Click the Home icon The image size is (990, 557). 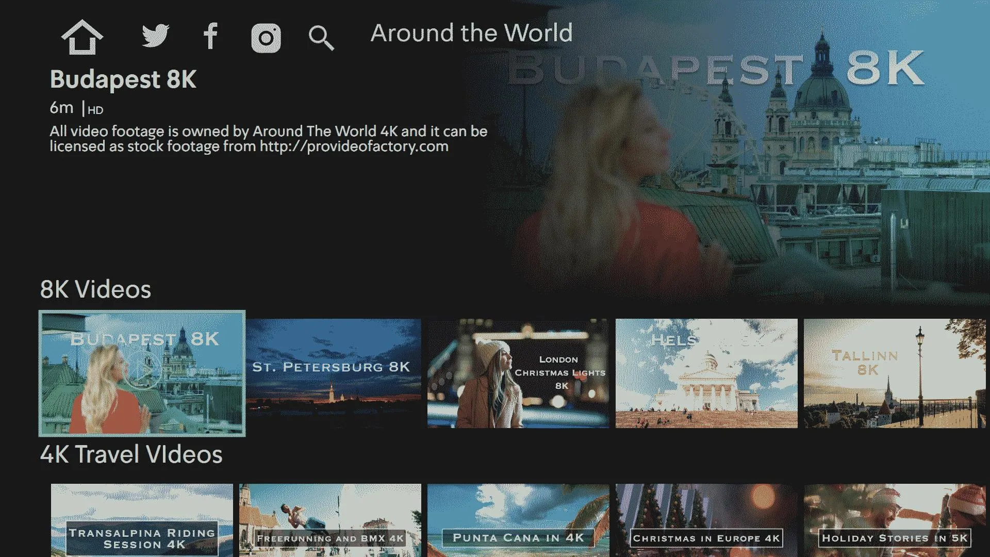81,38
